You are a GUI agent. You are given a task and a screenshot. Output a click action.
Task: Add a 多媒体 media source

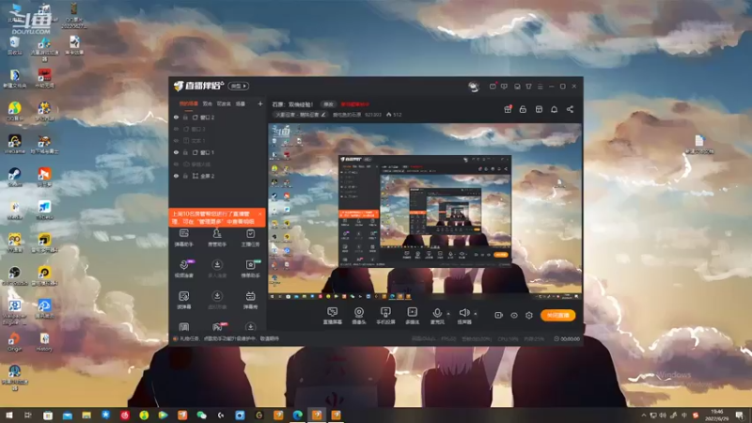coord(412,316)
